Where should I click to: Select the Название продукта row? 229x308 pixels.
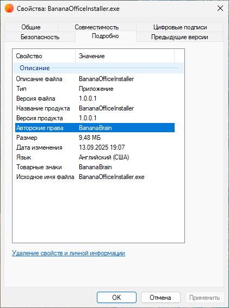pyautogui.click(x=95, y=108)
